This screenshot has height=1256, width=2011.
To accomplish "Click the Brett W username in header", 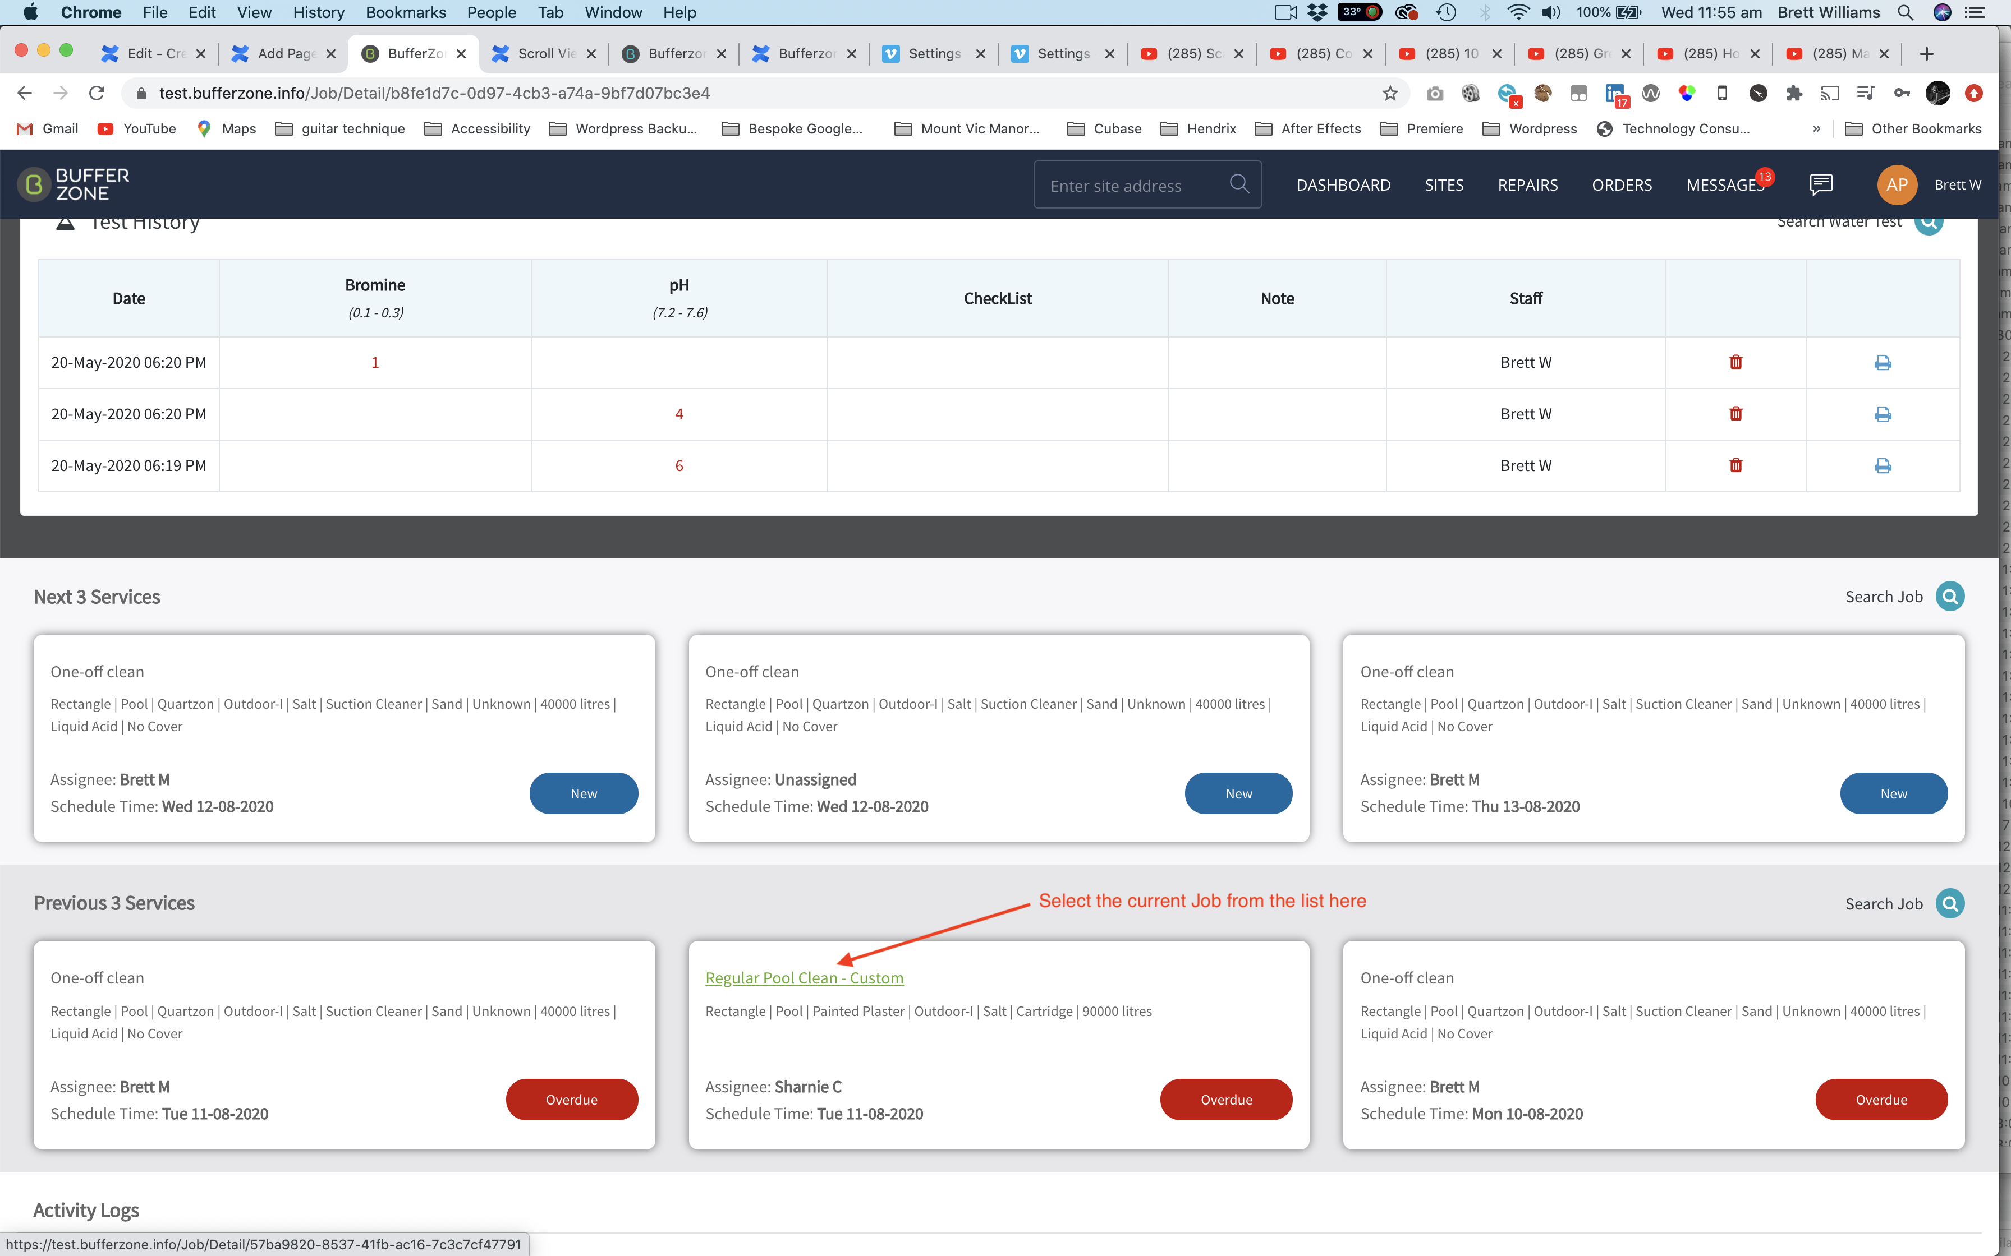I will (1957, 184).
